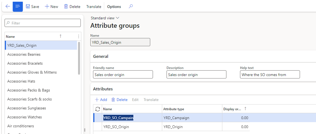Click Translate in the Attributes toolbar
Image resolution: width=316 pixels, height=134 pixels.
(x=151, y=99)
